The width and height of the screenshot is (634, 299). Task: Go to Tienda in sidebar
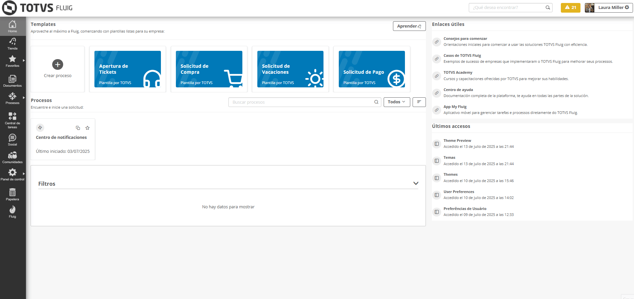click(x=13, y=44)
